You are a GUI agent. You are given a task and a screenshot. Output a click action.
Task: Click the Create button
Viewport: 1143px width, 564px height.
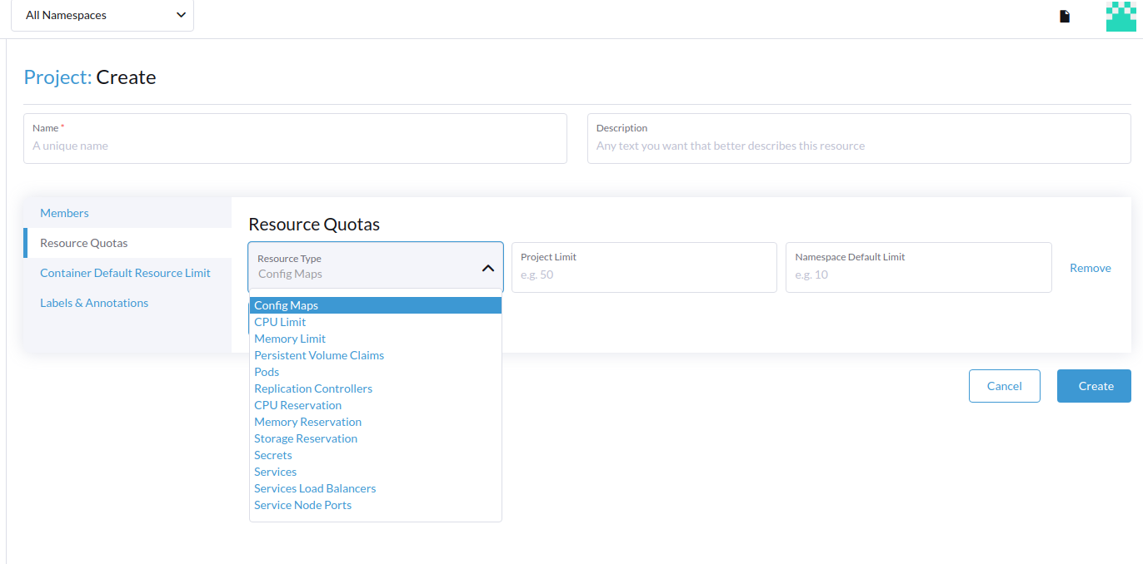tap(1093, 385)
